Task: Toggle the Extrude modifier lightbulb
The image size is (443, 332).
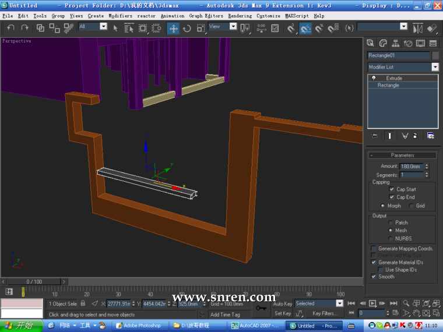Action: coord(374,78)
